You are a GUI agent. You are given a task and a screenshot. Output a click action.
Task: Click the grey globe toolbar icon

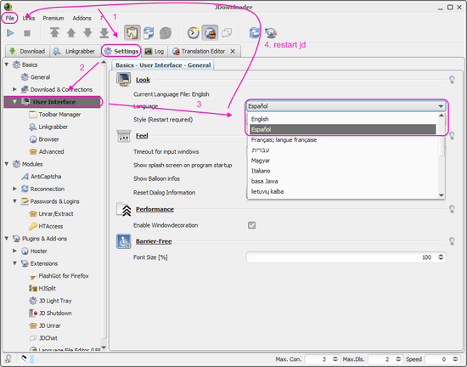pyautogui.click(x=166, y=33)
